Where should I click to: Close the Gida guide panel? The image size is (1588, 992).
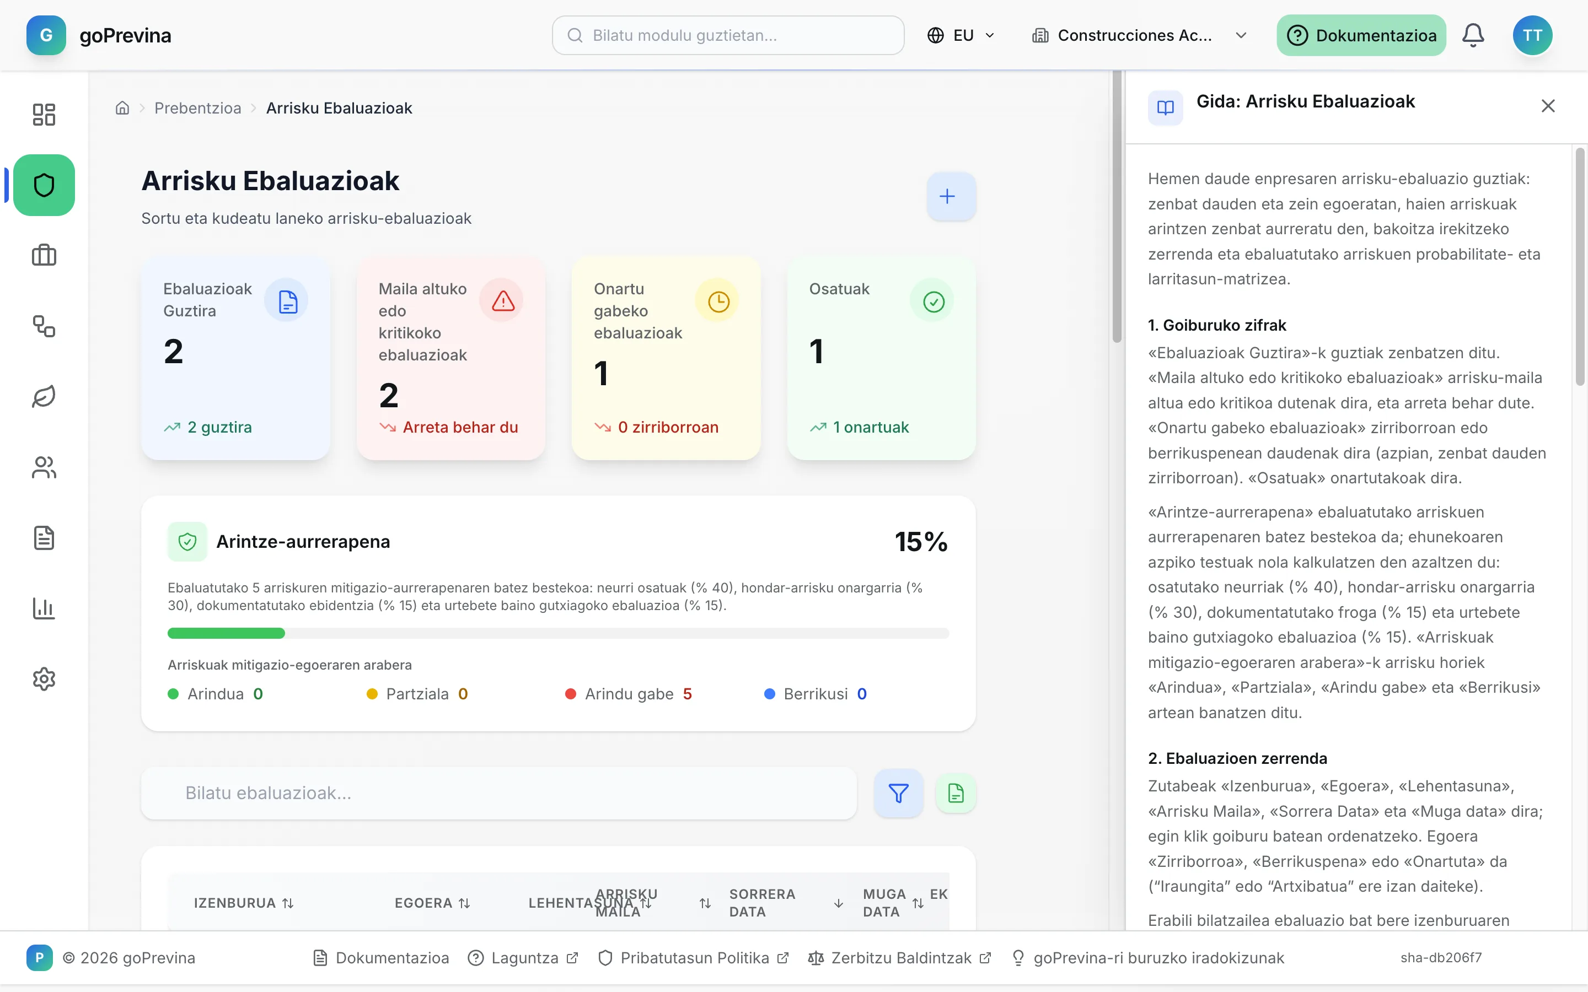1548,106
